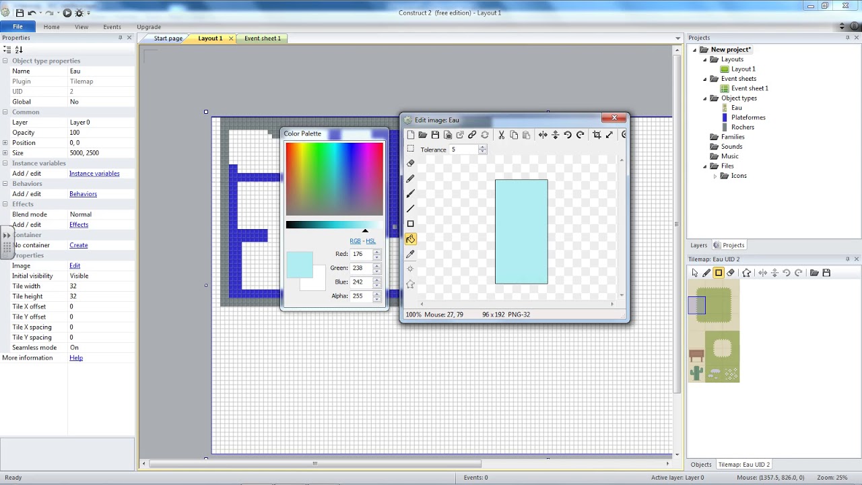
Task: Collapse the Common properties section
Action: click(x=5, y=112)
